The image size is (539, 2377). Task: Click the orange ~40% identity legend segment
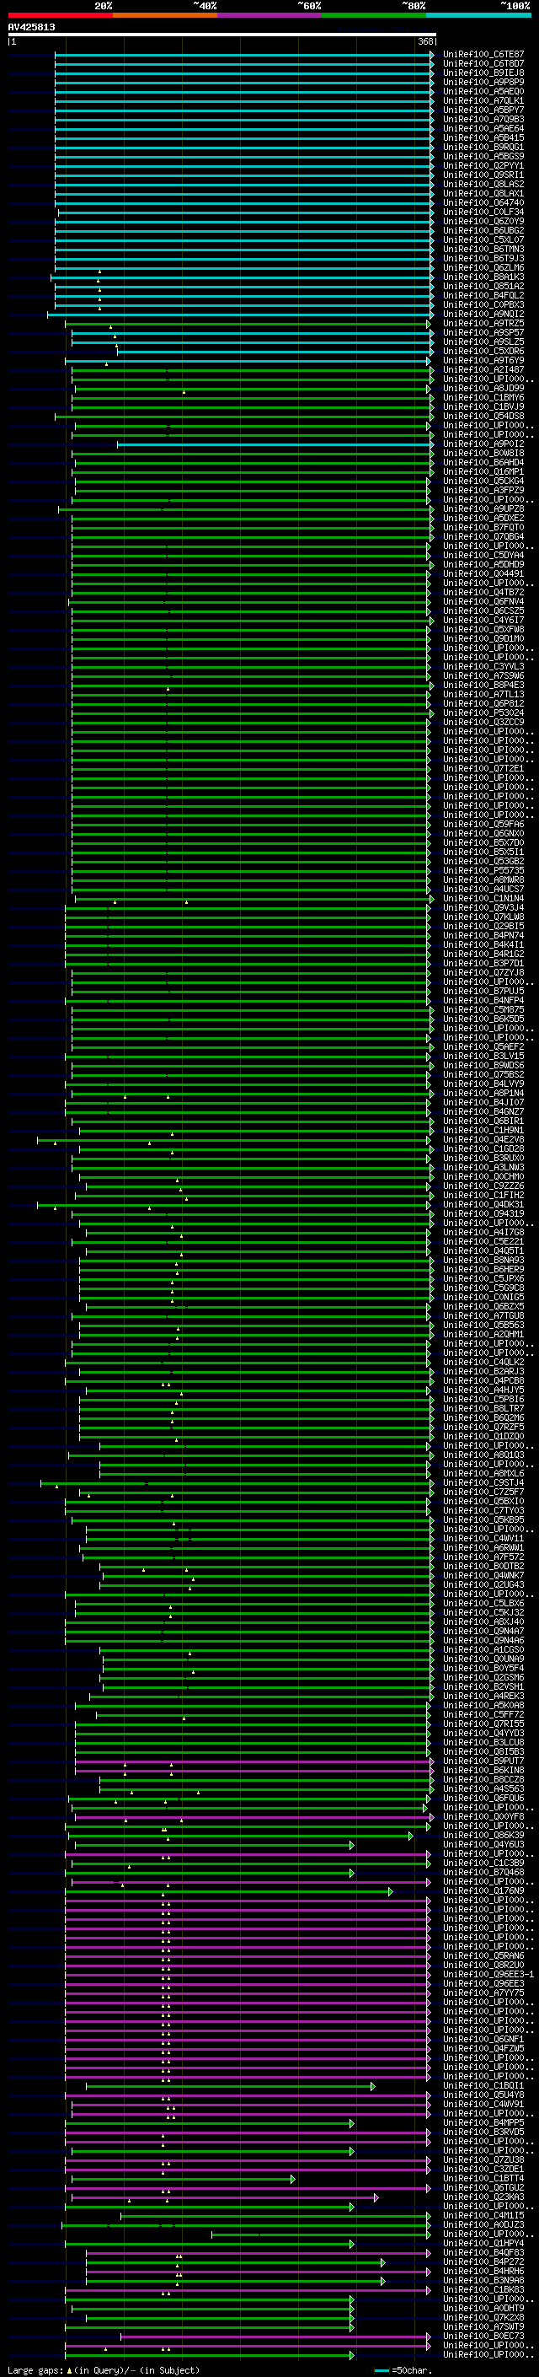(x=165, y=15)
